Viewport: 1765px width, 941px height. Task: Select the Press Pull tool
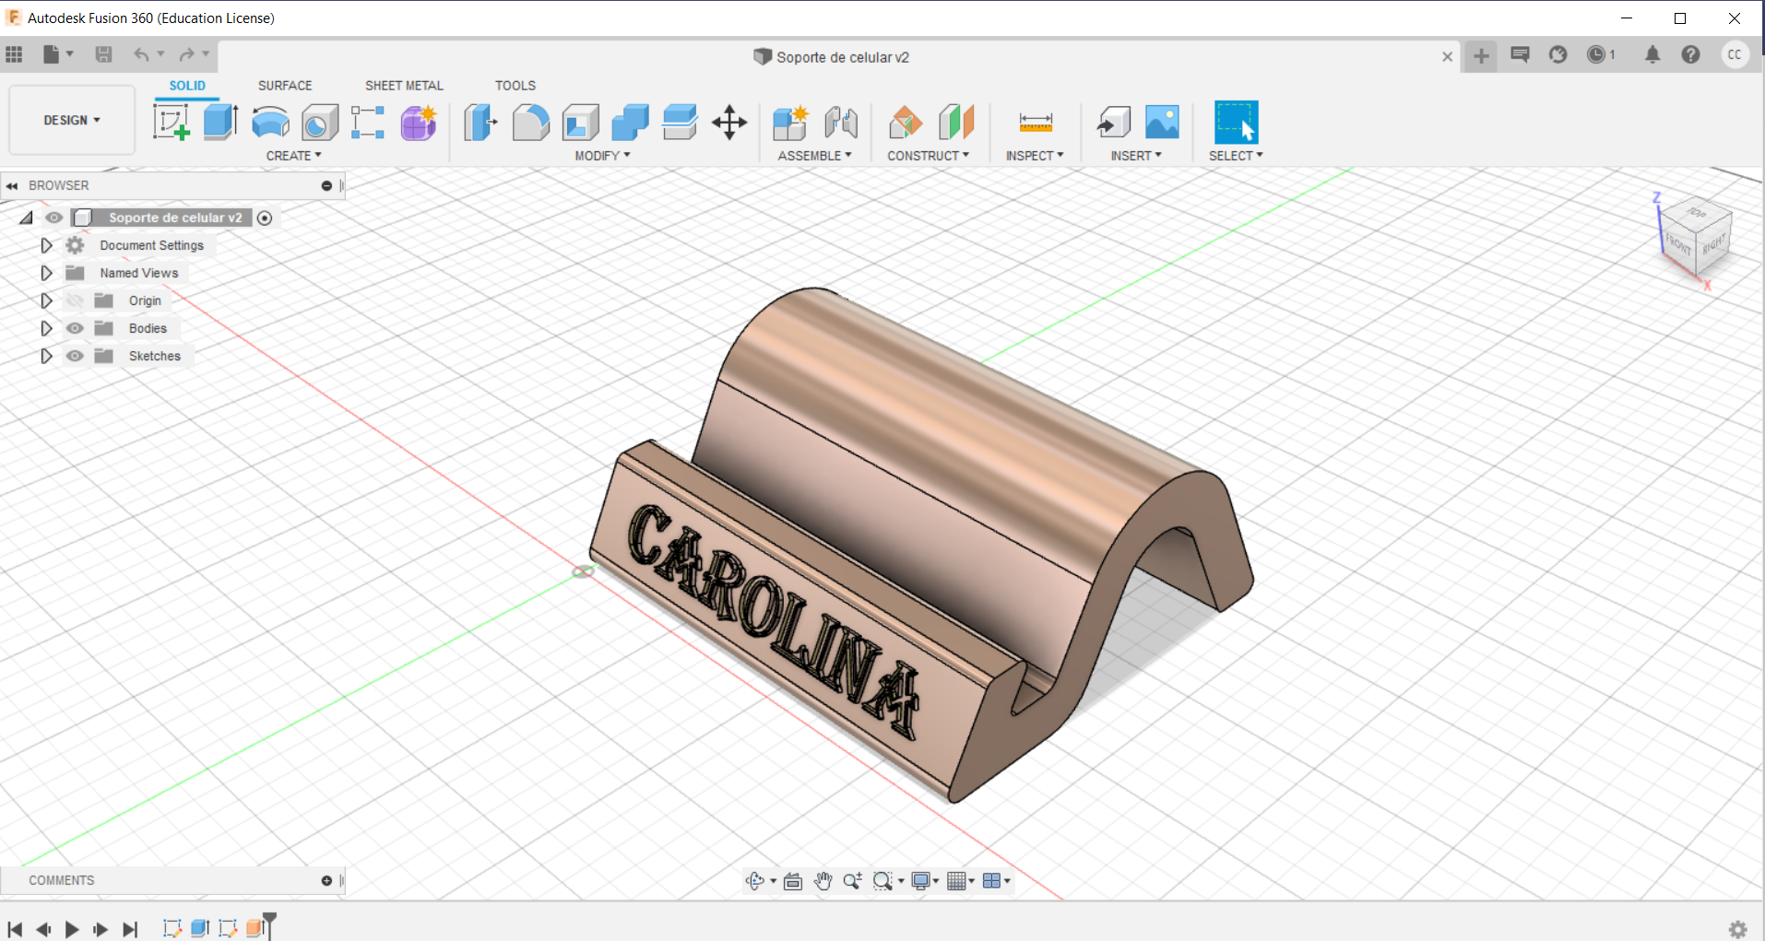tap(480, 122)
